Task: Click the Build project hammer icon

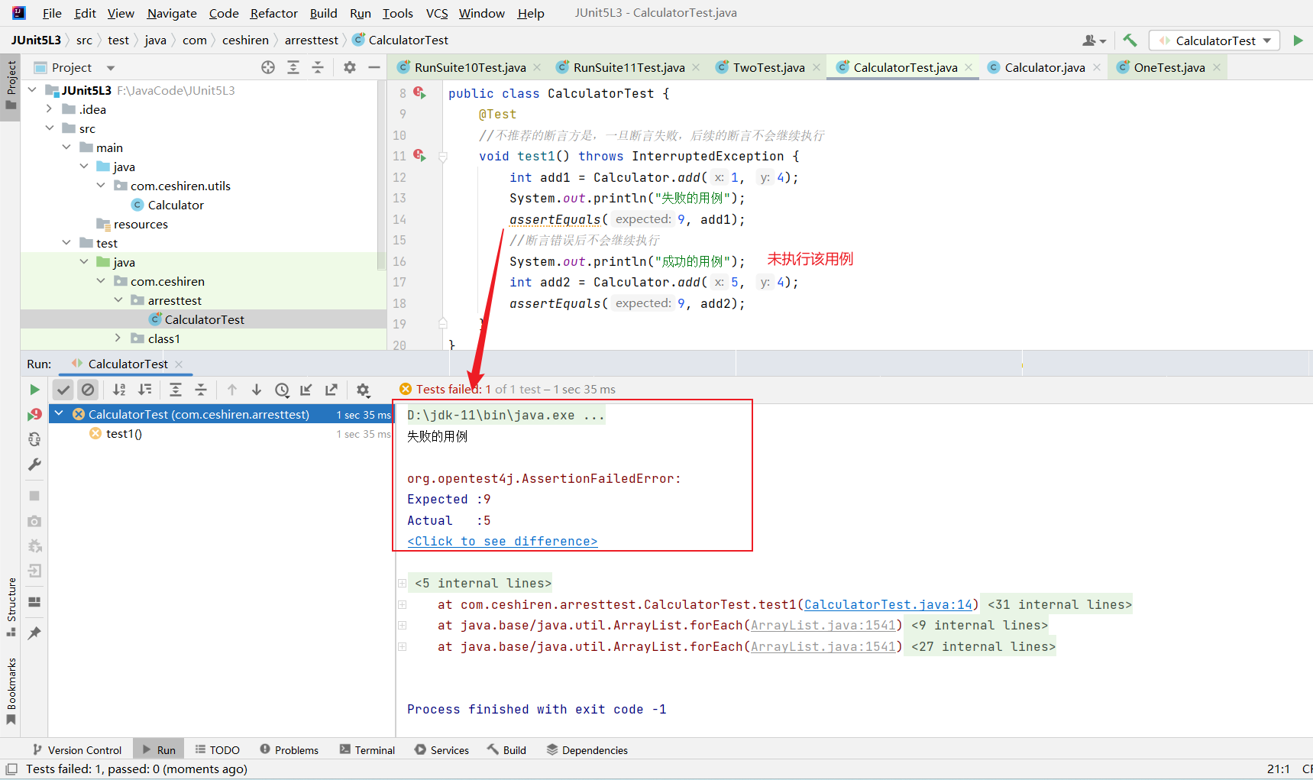Action: point(1130,40)
